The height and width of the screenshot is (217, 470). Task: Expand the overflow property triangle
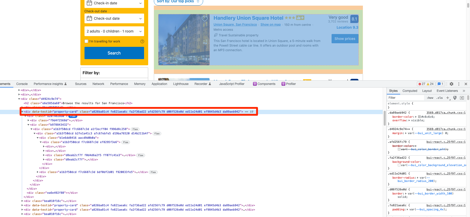click(409, 120)
